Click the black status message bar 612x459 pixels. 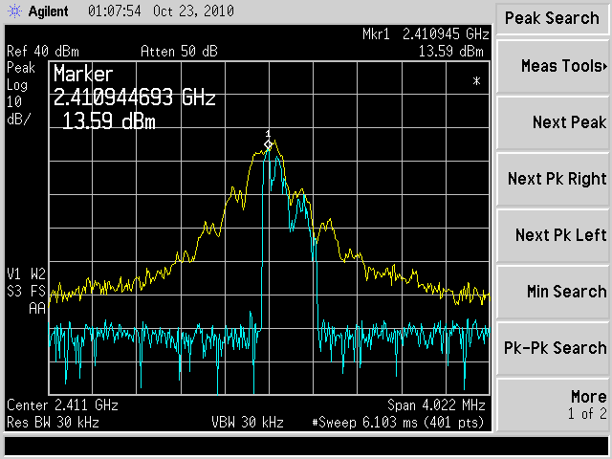point(306,446)
